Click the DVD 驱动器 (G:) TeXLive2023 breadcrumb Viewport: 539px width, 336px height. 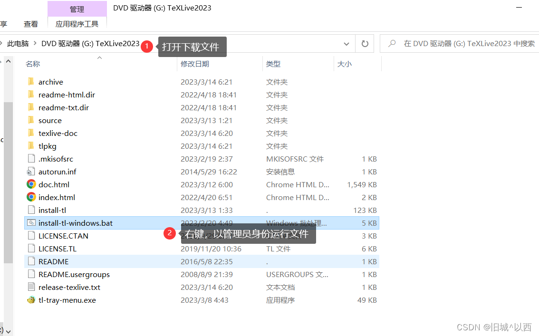[x=90, y=44]
